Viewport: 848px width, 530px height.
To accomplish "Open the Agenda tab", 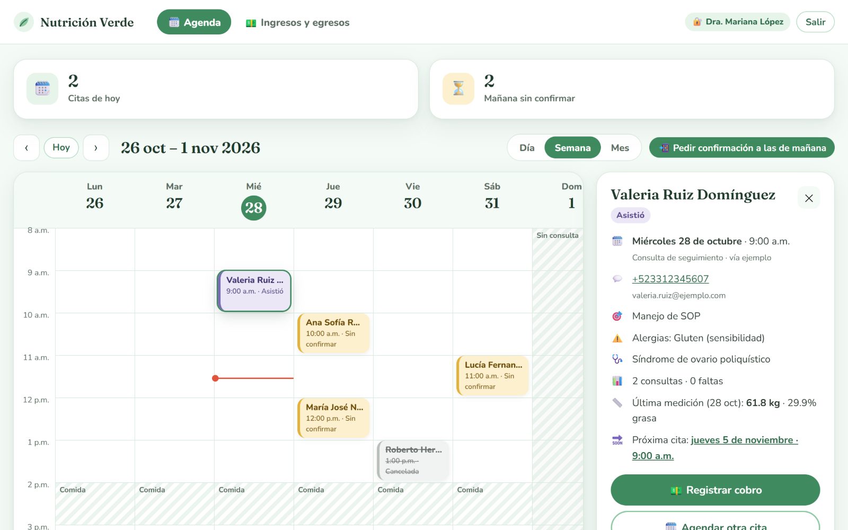I will click(x=194, y=22).
